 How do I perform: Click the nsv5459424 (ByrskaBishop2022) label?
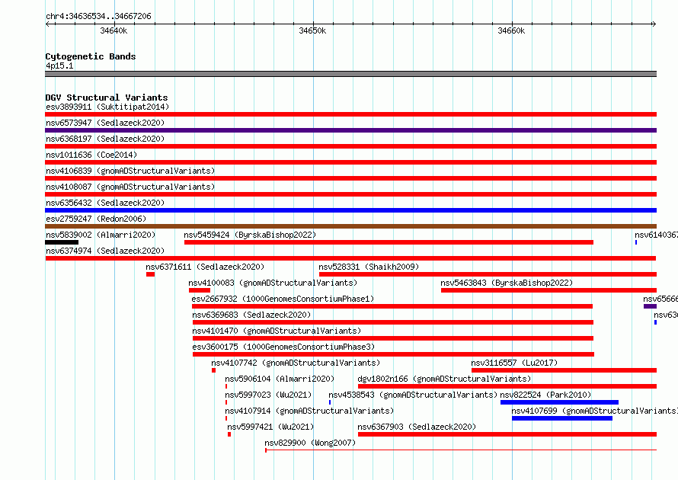pyautogui.click(x=250, y=235)
